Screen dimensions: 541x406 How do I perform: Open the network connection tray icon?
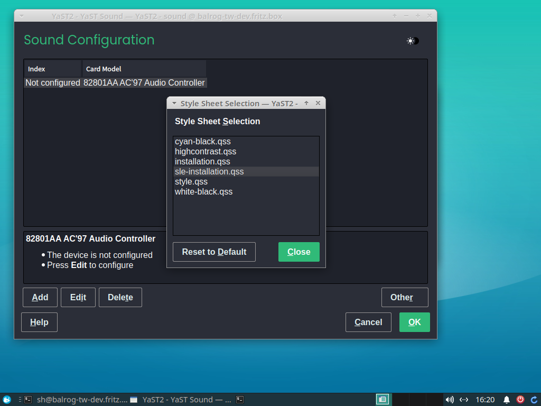point(464,400)
